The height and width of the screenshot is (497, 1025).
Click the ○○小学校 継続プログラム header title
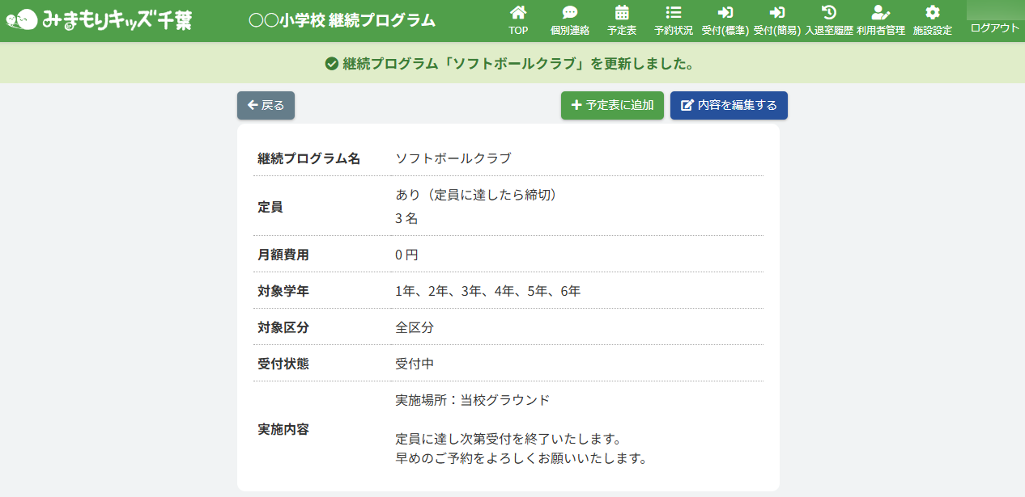tap(342, 20)
